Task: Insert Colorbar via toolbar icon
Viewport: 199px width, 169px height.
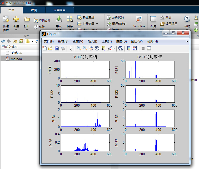Action: pyautogui.click(x=129, y=48)
